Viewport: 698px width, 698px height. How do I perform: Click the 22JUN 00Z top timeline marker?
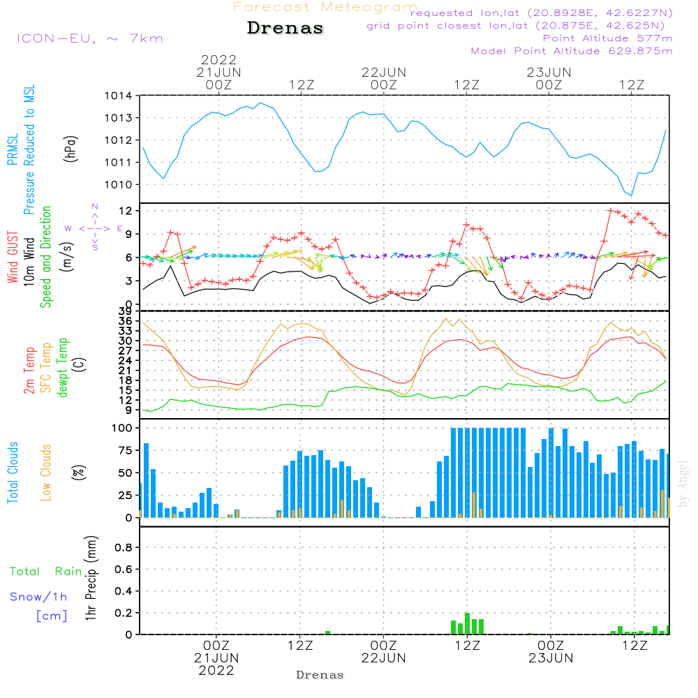click(x=384, y=78)
